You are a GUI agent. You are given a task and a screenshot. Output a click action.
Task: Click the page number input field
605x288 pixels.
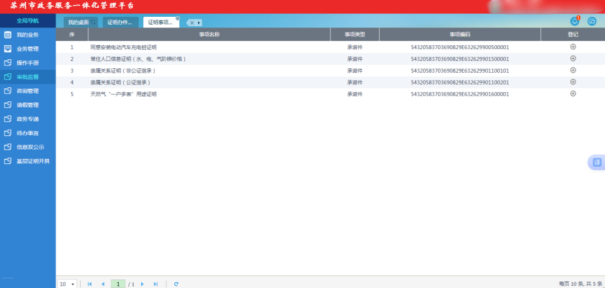[118, 284]
